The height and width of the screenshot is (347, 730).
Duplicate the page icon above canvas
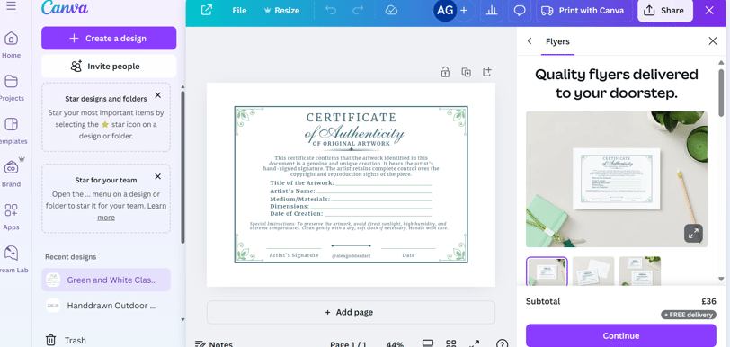click(x=466, y=72)
